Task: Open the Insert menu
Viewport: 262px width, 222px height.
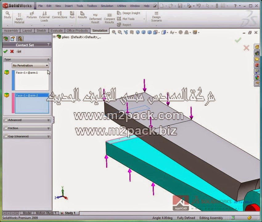Action: pos(69,6)
